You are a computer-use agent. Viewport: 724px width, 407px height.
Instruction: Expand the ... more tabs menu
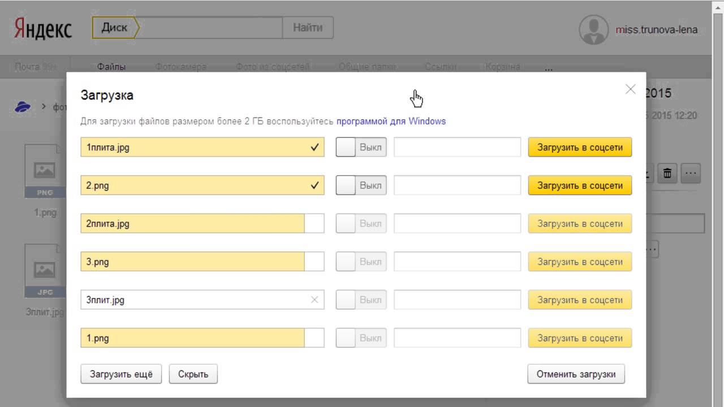coord(548,67)
